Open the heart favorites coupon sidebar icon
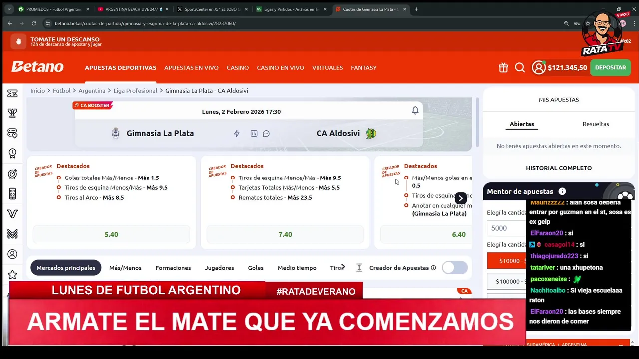 (x=12, y=133)
